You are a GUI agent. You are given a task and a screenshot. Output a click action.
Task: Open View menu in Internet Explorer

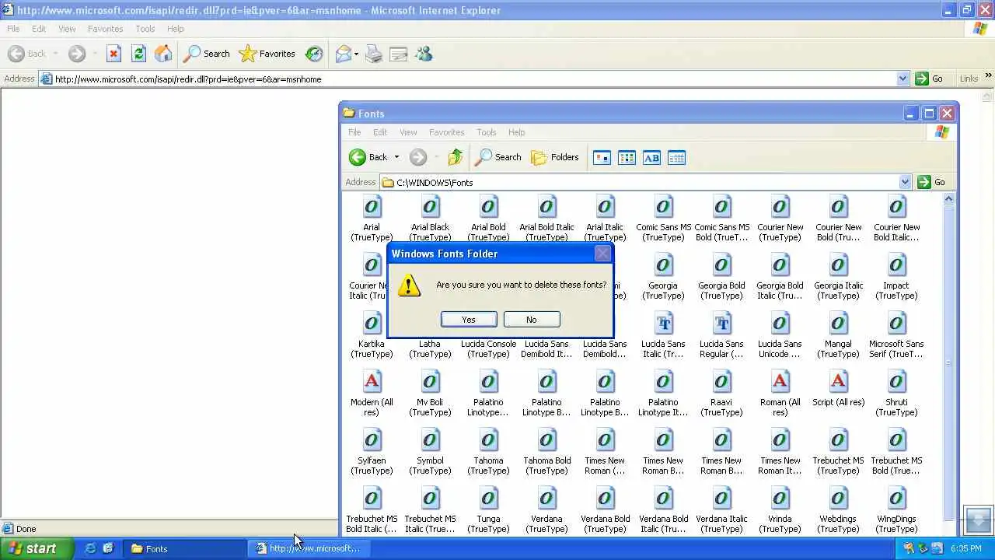67,29
